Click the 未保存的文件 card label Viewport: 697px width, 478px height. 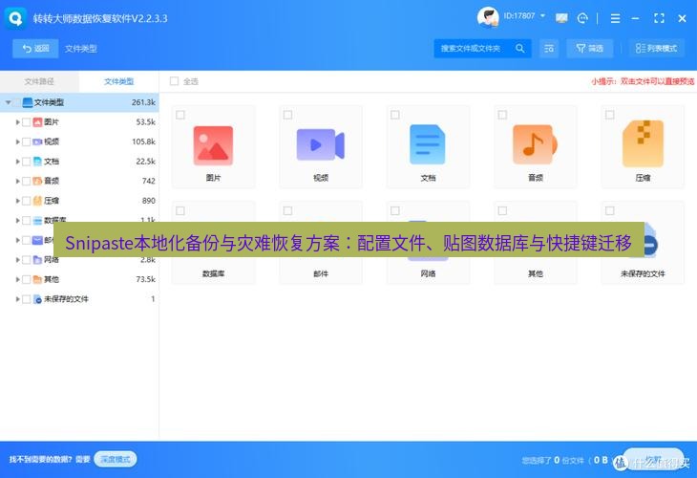coord(643,273)
